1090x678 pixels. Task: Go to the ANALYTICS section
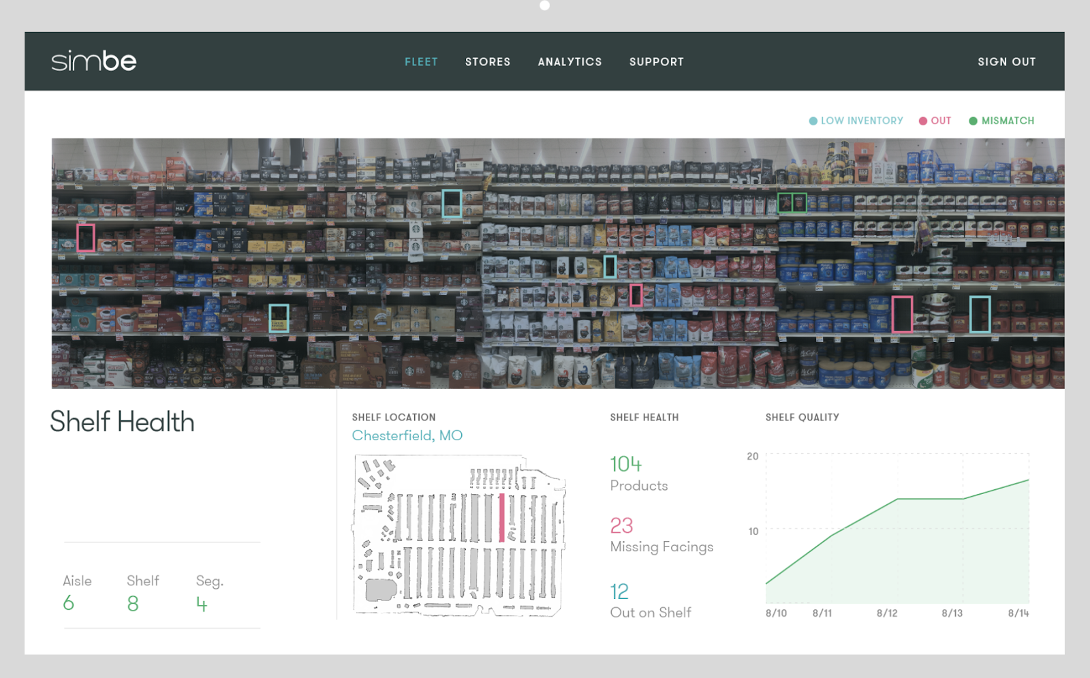click(570, 62)
